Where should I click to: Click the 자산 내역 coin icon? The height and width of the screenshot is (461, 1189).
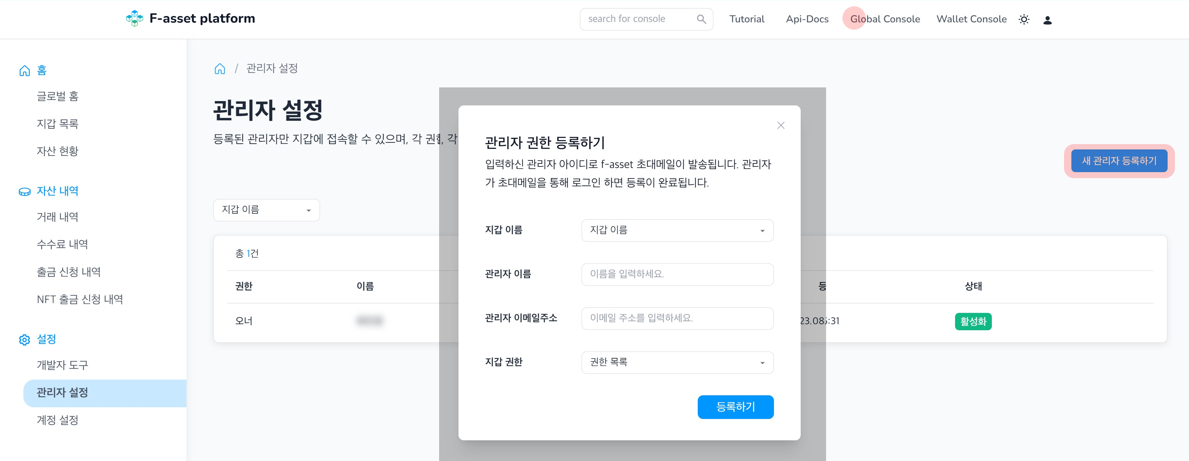(24, 191)
